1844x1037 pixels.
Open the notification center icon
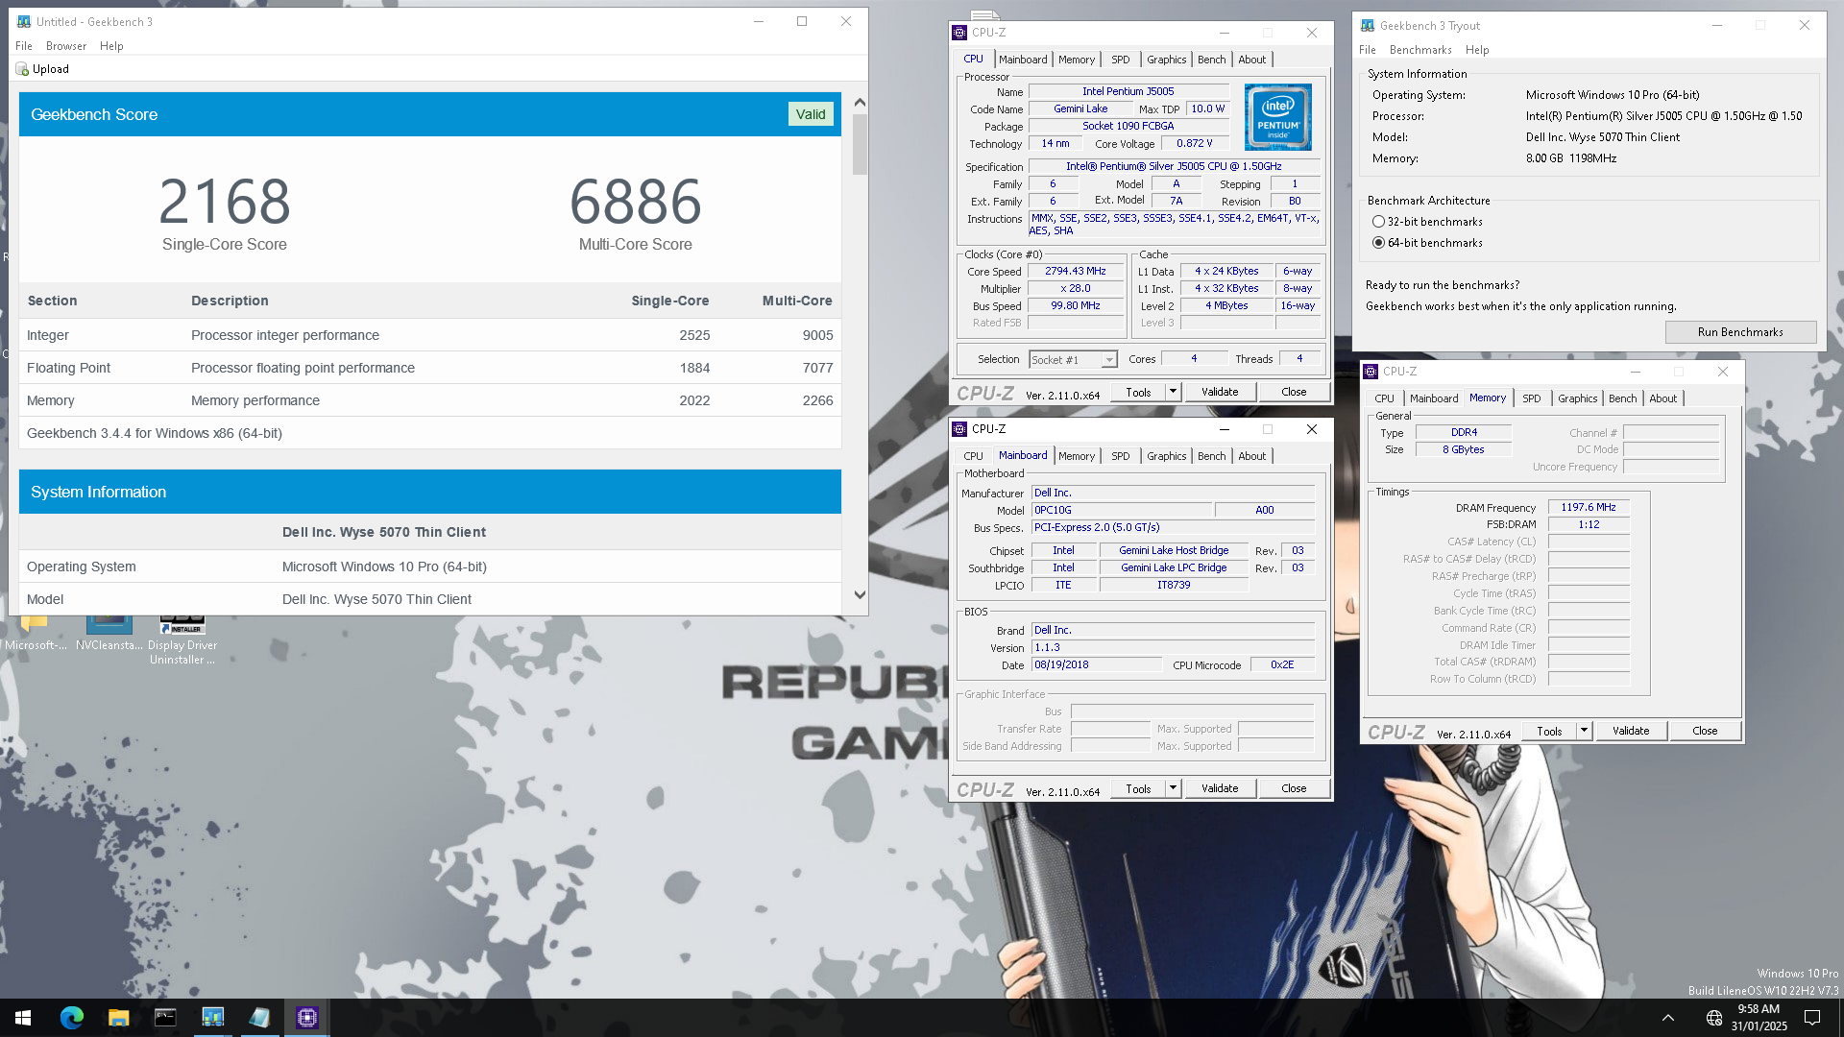tap(1812, 1018)
